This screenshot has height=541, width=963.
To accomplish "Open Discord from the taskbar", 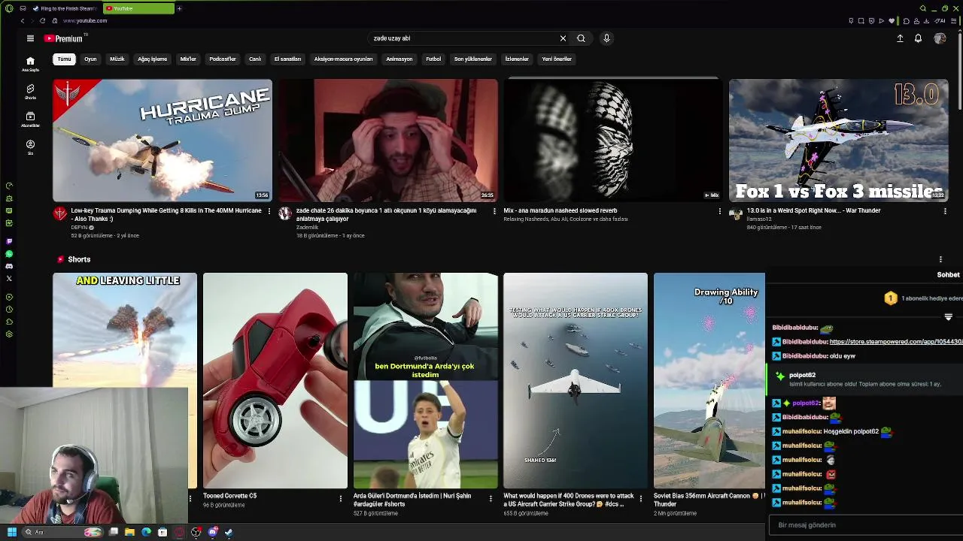I will coord(213,533).
